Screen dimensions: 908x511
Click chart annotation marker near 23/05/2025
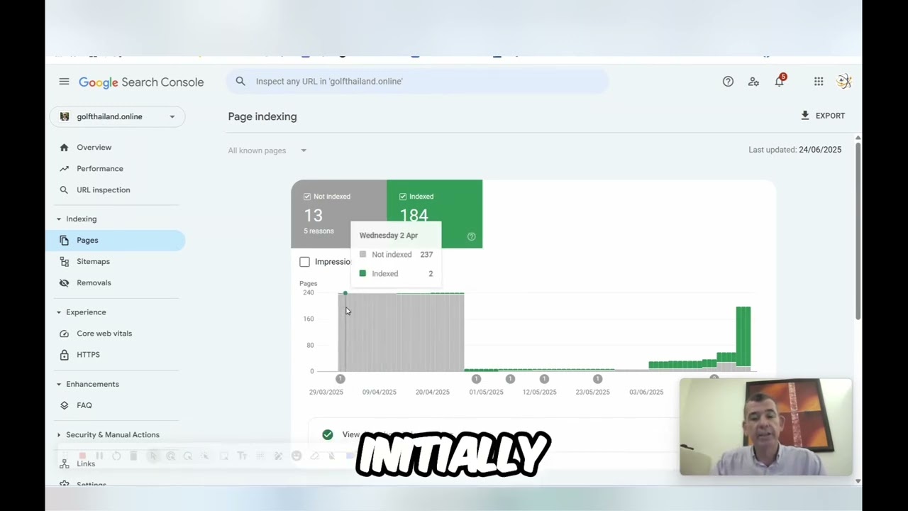pyautogui.click(x=597, y=379)
